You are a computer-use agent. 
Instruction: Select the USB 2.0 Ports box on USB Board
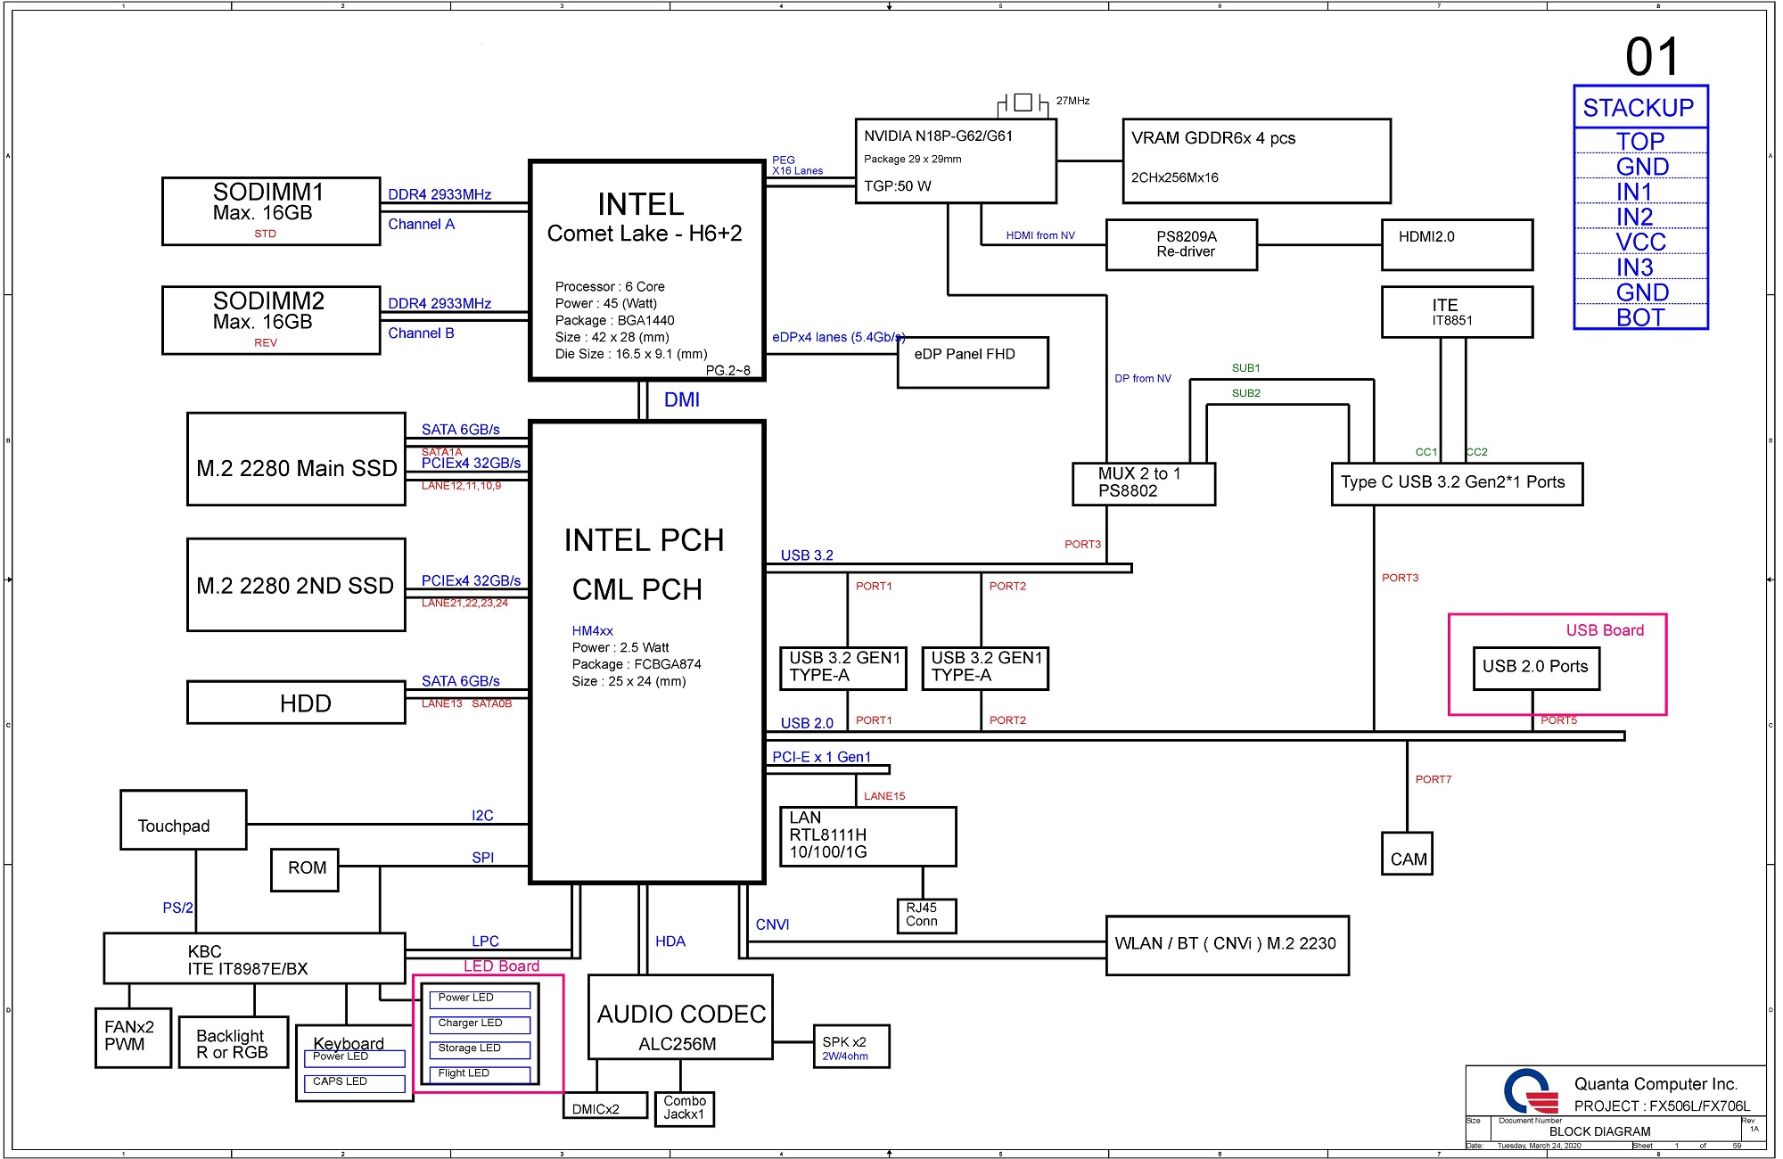click(1536, 668)
